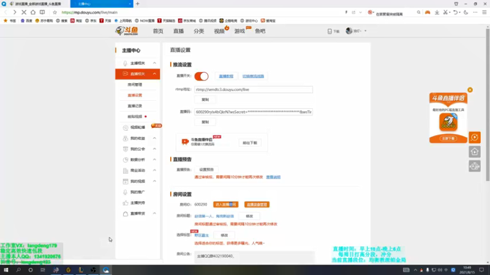Expand the 直播带货 sidebar section
The width and height of the screenshot is (490, 275).
154,213
